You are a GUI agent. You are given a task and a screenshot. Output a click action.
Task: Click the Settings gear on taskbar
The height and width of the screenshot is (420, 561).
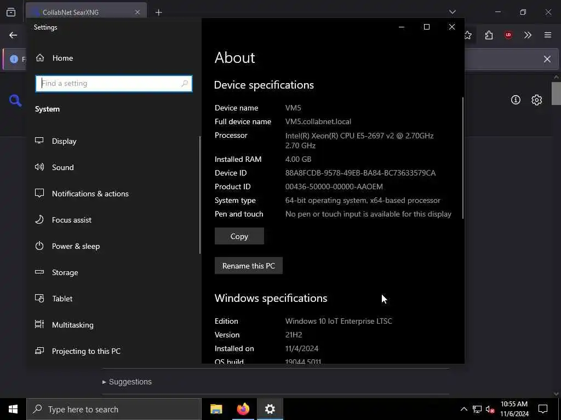[270, 409]
